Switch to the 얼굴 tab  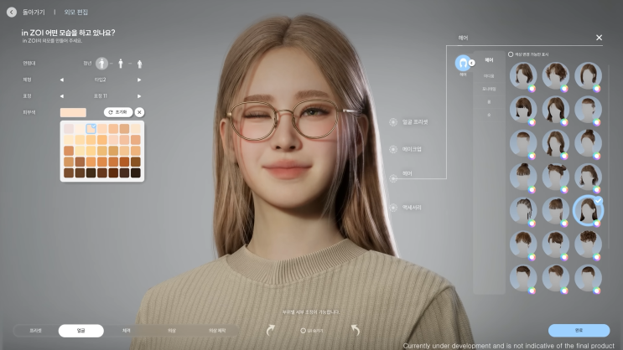tap(81, 331)
